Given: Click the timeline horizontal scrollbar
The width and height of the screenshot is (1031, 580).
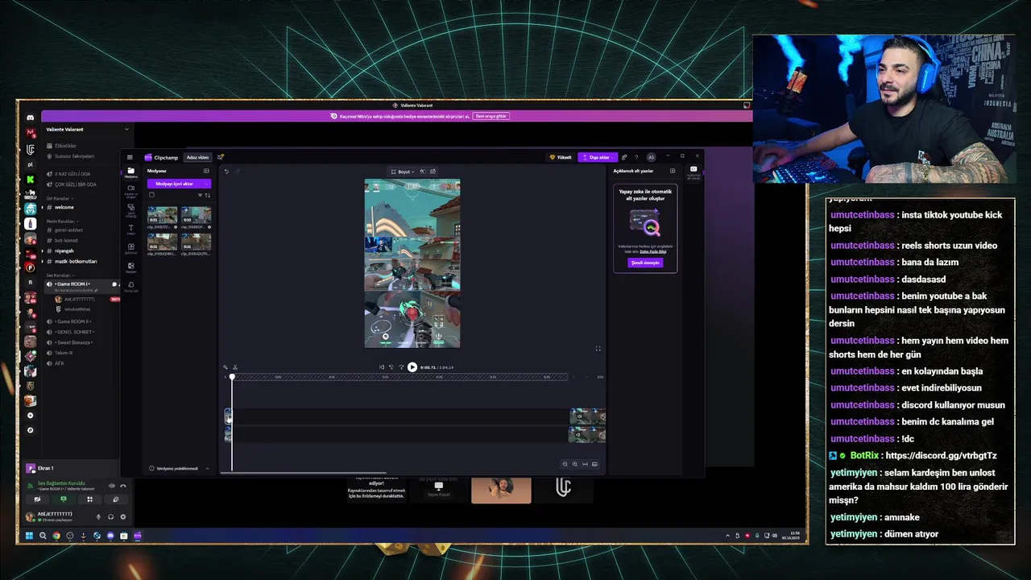Looking at the screenshot, I should (304, 473).
